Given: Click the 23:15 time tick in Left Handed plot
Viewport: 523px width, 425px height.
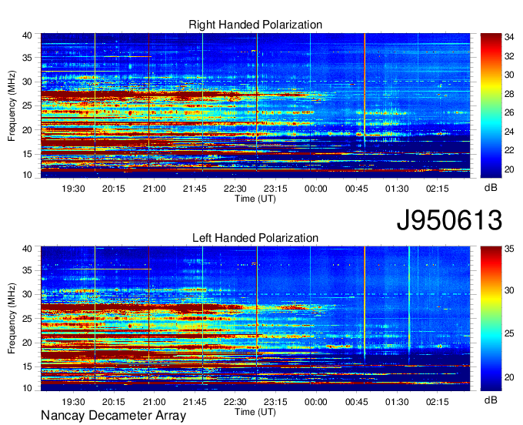Looking at the screenshot, I should tap(275, 402).
